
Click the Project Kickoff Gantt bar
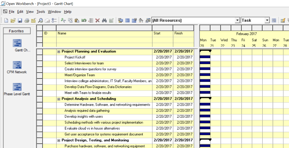(205, 57)
